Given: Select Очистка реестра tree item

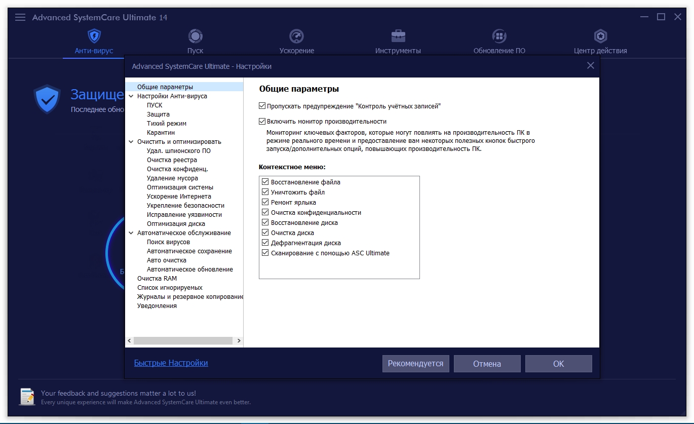Looking at the screenshot, I should tap(172, 160).
